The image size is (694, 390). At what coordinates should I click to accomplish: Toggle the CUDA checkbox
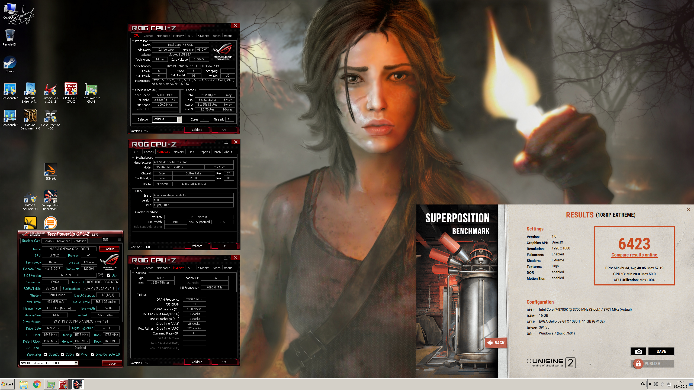63,355
